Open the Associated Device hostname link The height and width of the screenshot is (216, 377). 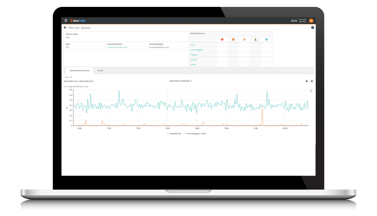click(117, 47)
